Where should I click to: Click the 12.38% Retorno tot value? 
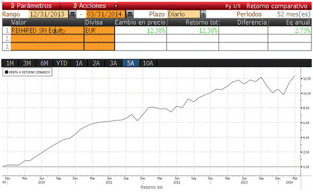tap(208, 31)
